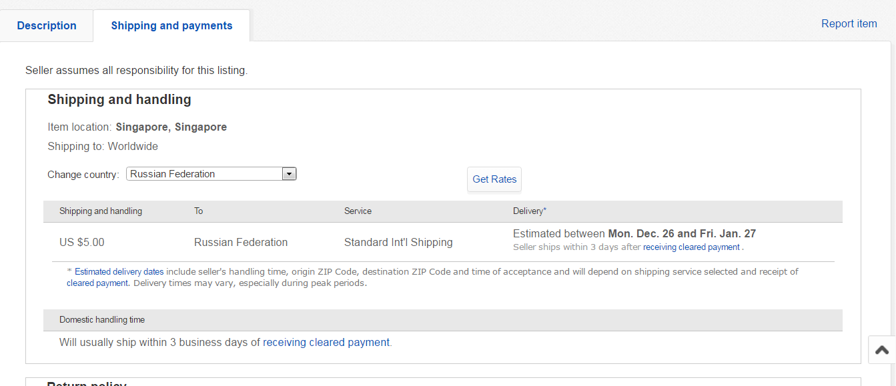The height and width of the screenshot is (386, 896).
Task: Open the Estimated delivery dates footnote link
Action: [x=119, y=272]
